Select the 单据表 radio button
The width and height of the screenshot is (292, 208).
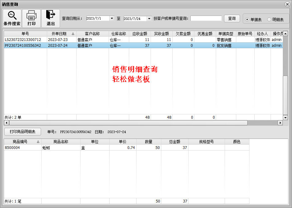click(x=247, y=20)
